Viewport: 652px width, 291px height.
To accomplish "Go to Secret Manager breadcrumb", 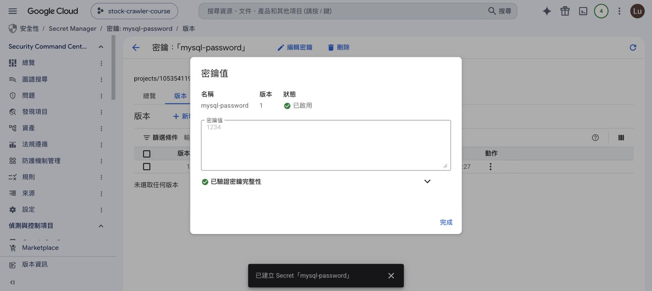I will (x=72, y=29).
